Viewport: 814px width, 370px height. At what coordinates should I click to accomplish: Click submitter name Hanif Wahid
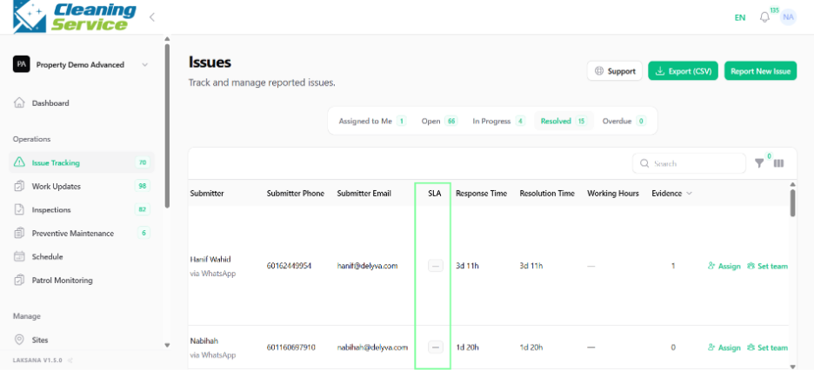pos(210,259)
